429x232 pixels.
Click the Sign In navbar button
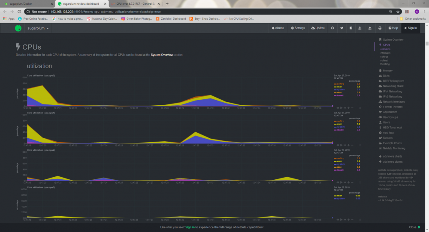(x=411, y=28)
